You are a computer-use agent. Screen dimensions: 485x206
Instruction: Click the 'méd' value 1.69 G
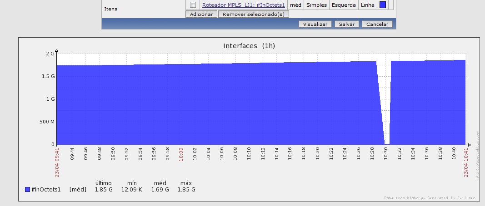point(160,190)
